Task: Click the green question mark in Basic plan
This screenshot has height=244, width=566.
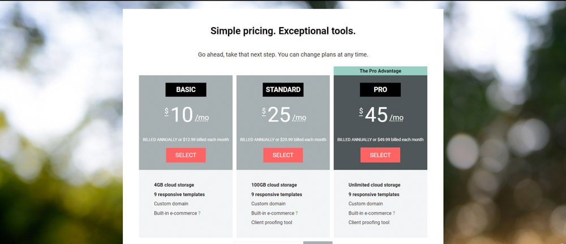Action: click(x=199, y=213)
